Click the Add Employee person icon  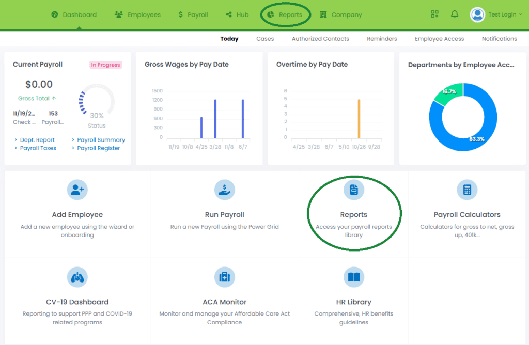[77, 190]
